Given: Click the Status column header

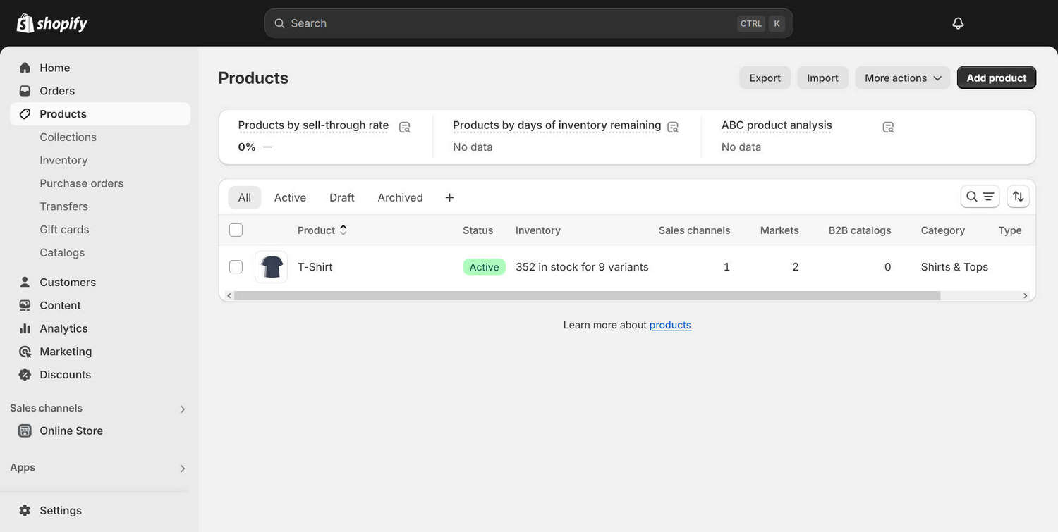Looking at the screenshot, I should click(x=478, y=230).
